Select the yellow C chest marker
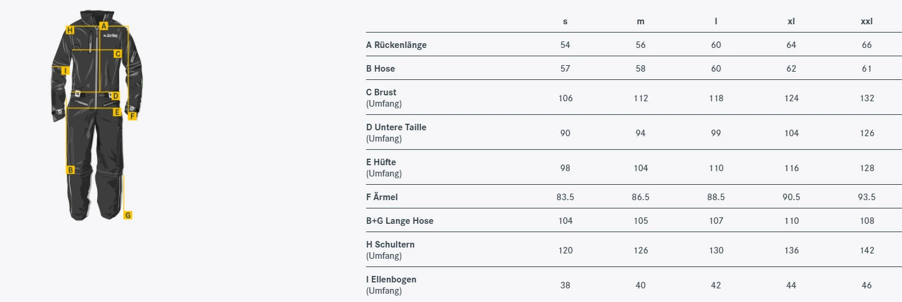This screenshot has height=302, width=902. pos(118,54)
